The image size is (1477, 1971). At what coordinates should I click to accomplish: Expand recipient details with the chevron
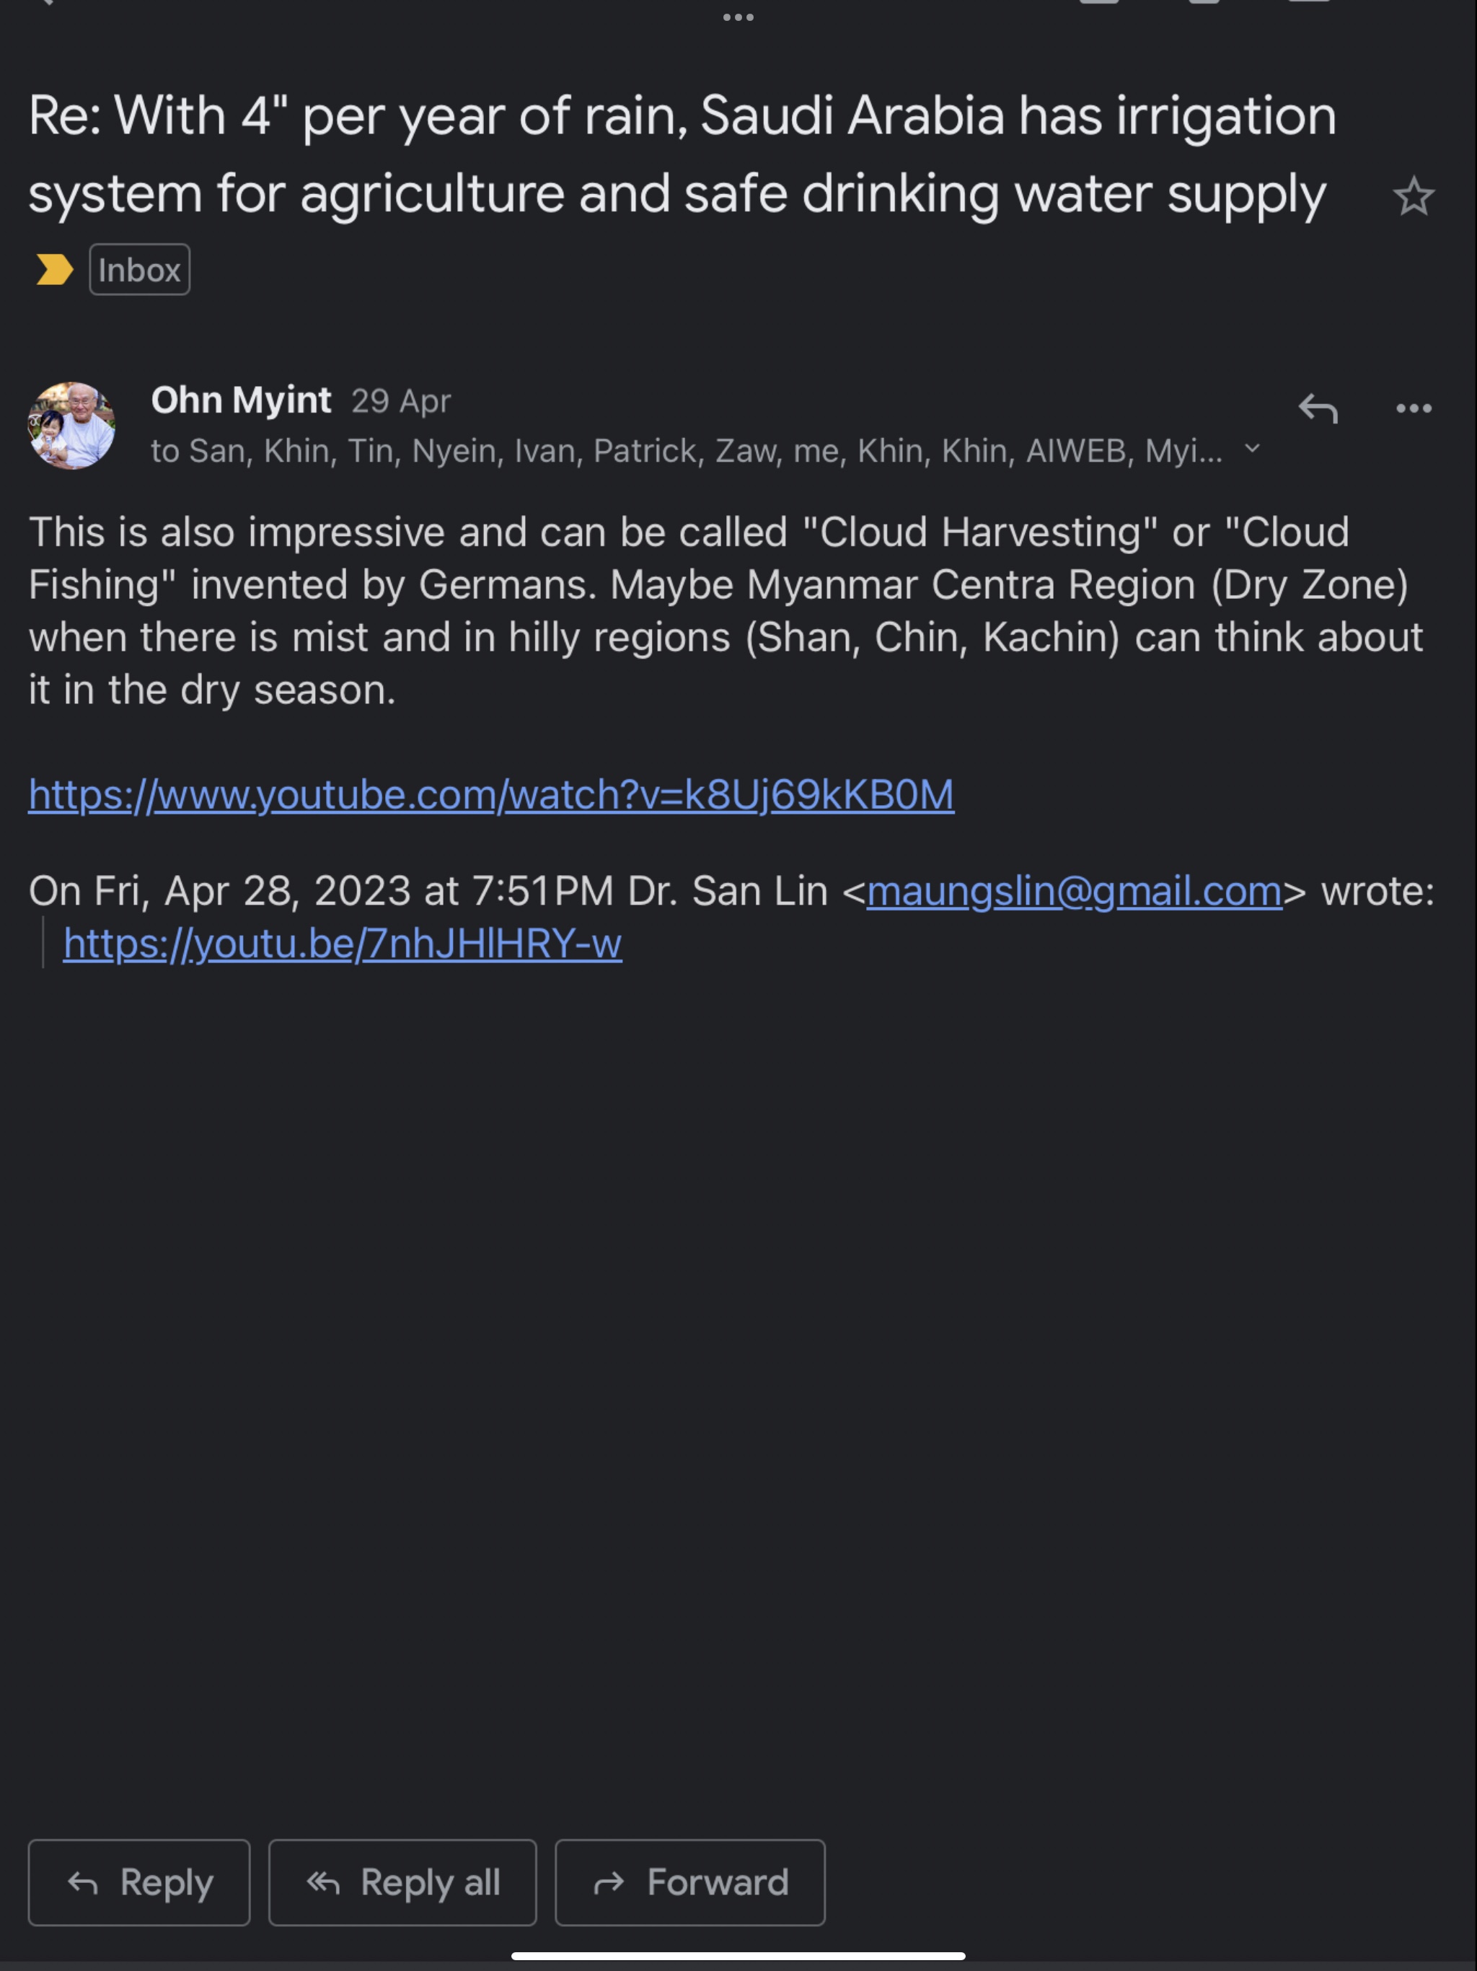[x=1253, y=449]
